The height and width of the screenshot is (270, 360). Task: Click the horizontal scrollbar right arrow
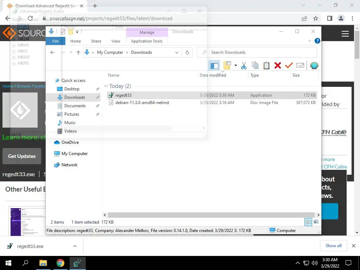pos(318,215)
